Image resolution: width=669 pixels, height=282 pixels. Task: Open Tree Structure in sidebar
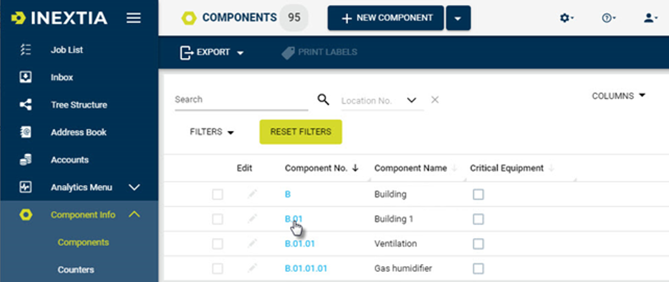pos(79,105)
